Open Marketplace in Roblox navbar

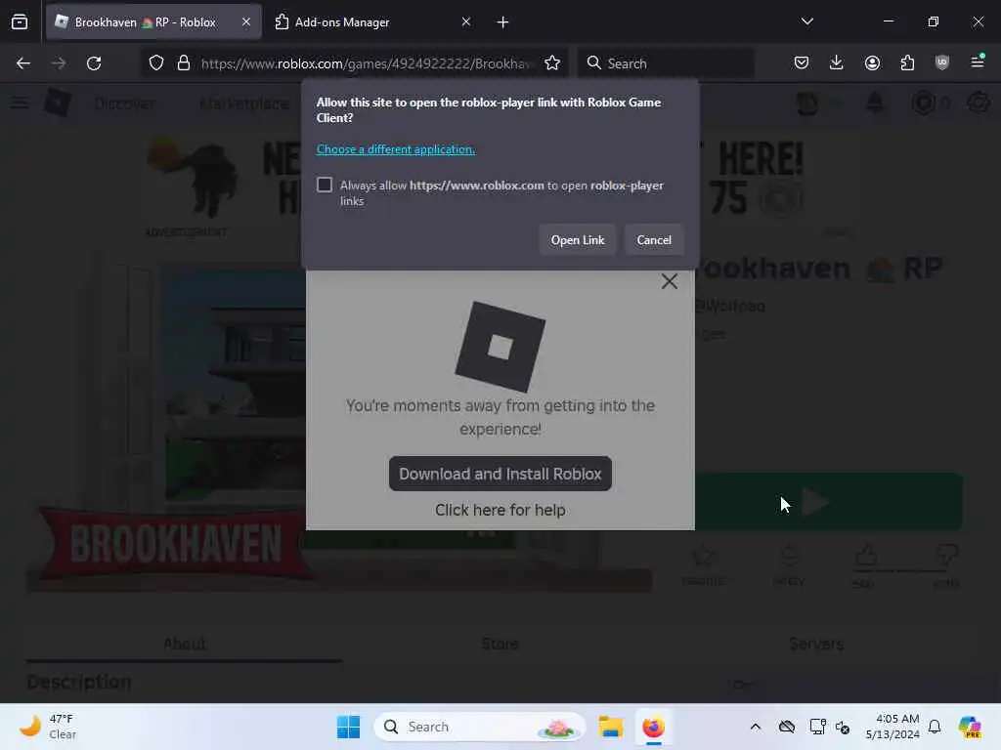click(243, 104)
